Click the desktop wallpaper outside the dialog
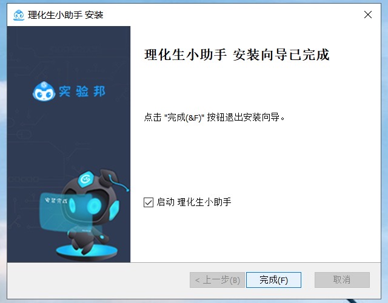 click(3, 148)
